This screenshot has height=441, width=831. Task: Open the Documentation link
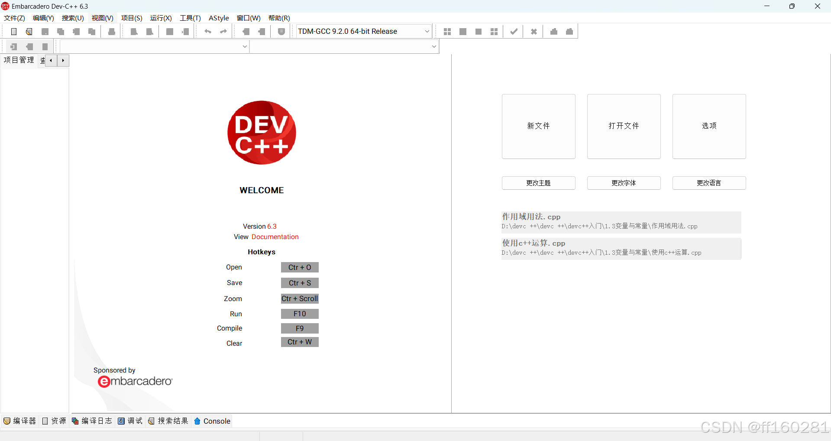pyautogui.click(x=275, y=237)
